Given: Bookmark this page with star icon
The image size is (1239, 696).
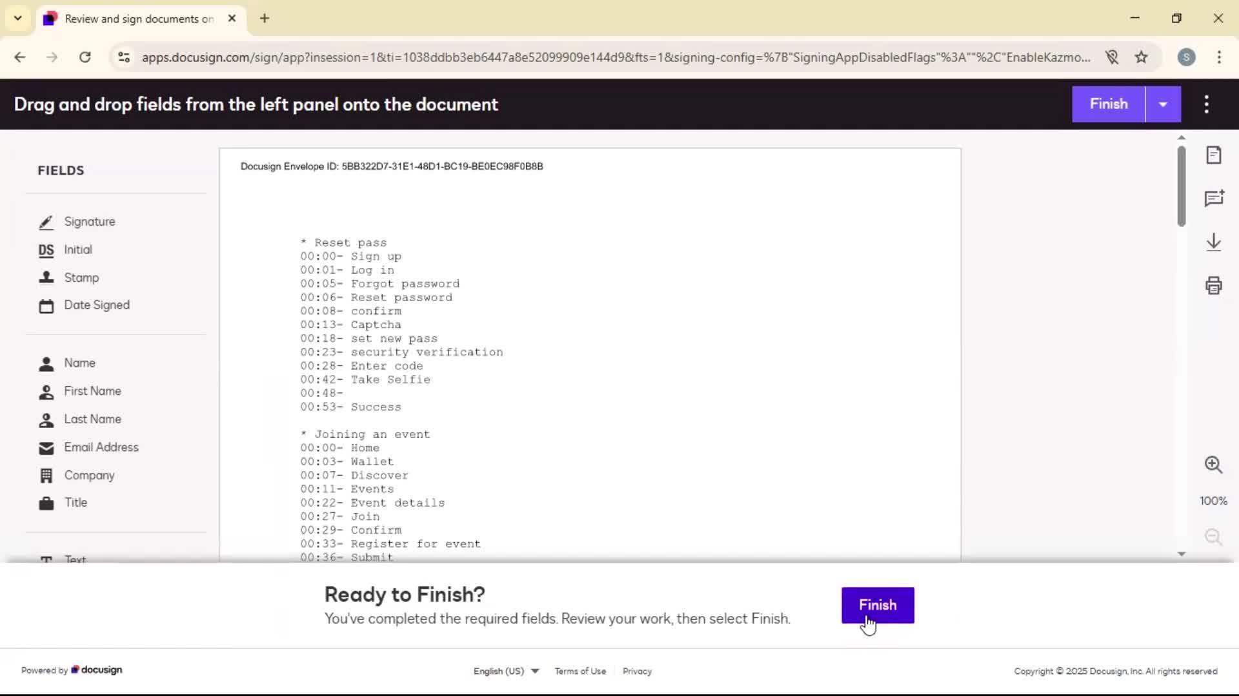Looking at the screenshot, I should [x=1142, y=57].
